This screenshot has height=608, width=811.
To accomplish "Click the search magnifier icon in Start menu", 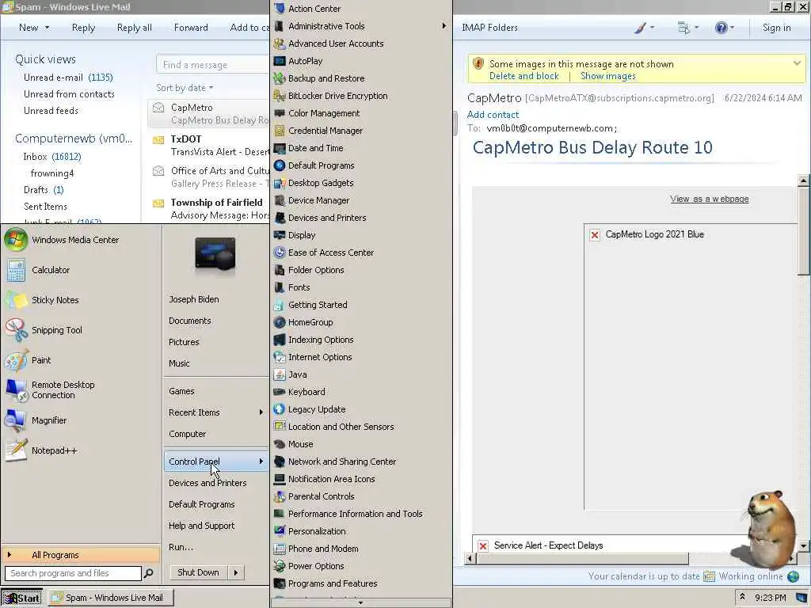I will click(148, 573).
